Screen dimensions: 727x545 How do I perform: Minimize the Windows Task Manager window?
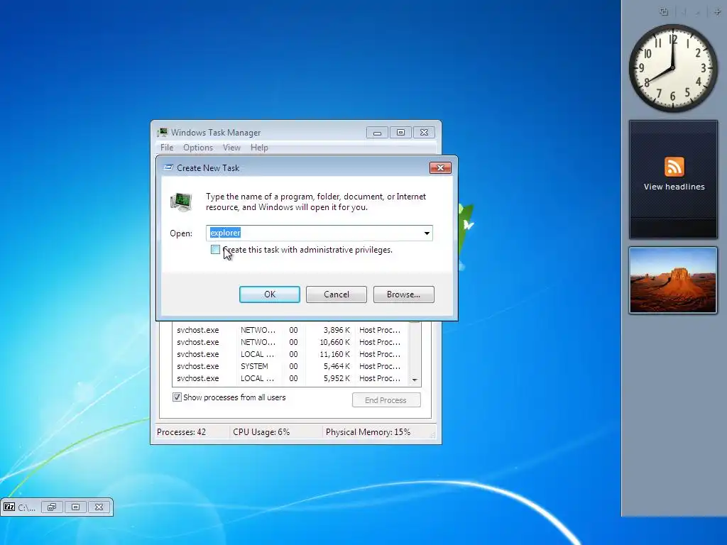(x=377, y=133)
